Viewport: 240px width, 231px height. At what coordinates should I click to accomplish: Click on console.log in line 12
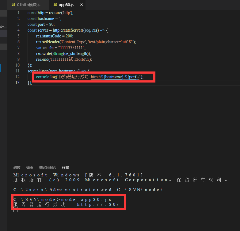[46, 77]
